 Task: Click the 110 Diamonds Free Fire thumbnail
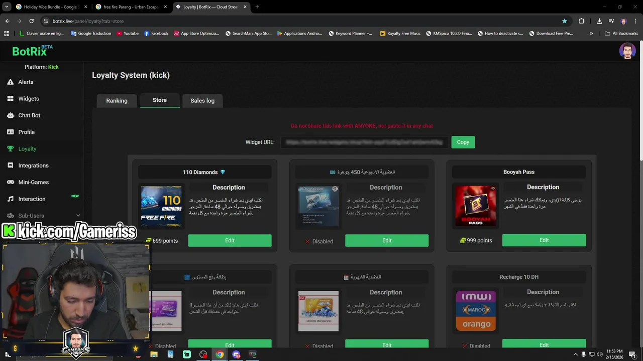point(161,206)
